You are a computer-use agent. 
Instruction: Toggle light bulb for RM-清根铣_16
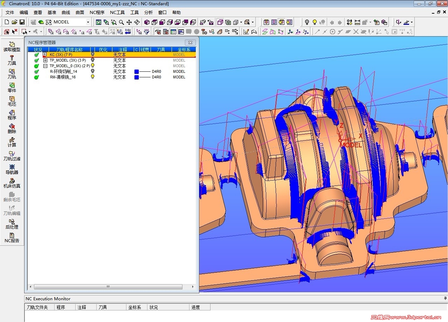[x=93, y=77]
